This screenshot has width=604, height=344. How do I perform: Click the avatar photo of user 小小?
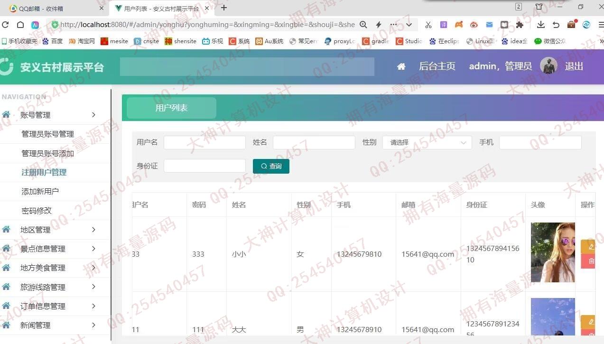pos(553,252)
